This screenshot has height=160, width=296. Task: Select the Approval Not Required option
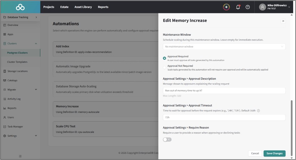pyautogui.click(x=164, y=68)
